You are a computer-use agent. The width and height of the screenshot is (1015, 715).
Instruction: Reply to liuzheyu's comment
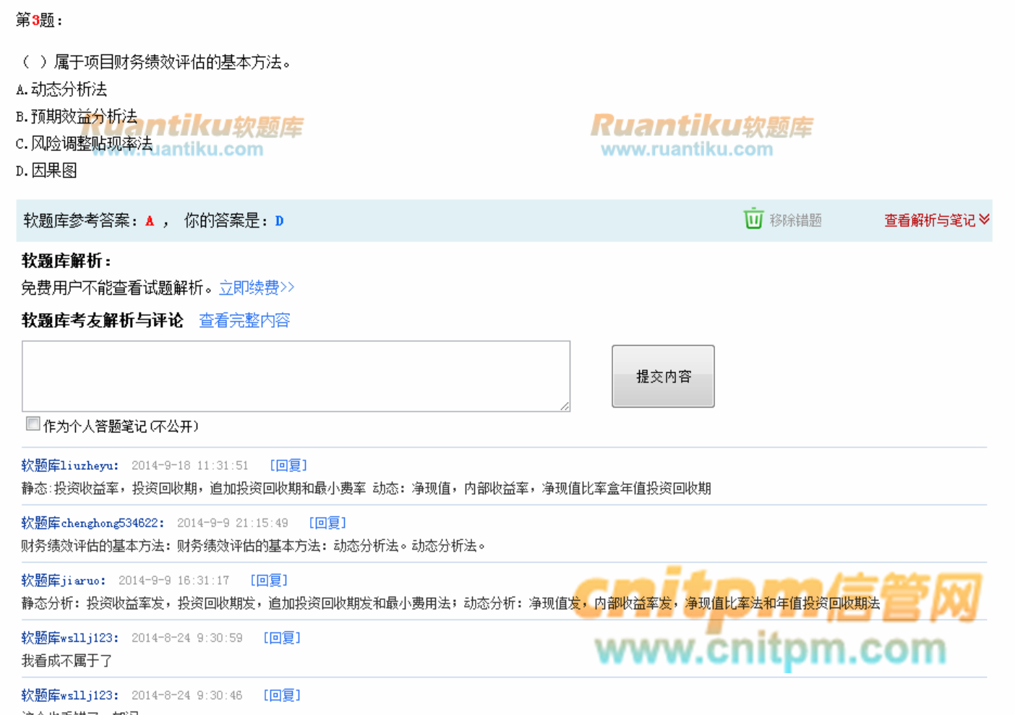[288, 466]
